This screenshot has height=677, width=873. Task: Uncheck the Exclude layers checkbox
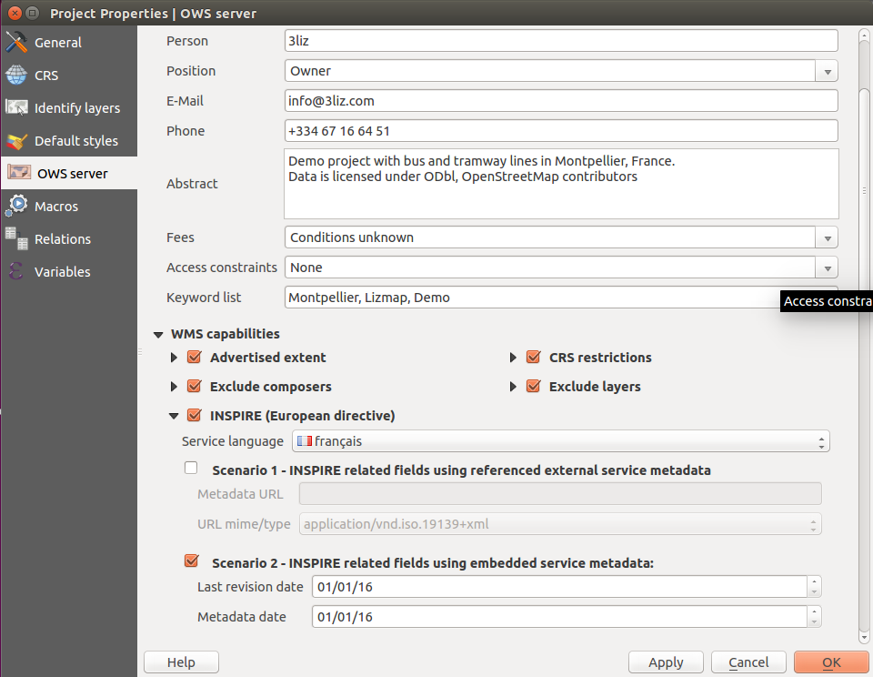click(x=534, y=386)
